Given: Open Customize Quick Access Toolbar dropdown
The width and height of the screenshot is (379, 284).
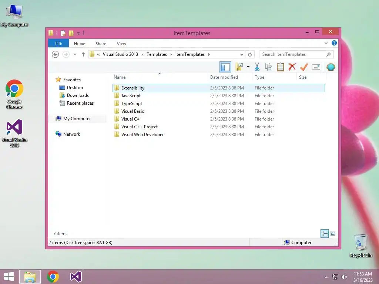Looking at the screenshot, I should pyautogui.click(x=78, y=33).
